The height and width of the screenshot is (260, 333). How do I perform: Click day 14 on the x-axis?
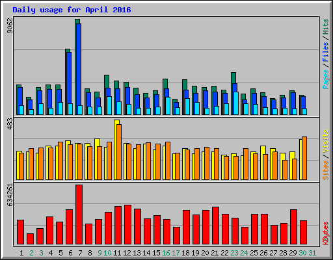(x=146, y=253)
